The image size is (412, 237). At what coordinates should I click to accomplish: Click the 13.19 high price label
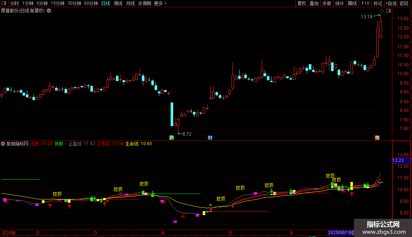pyautogui.click(x=366, y=17)
